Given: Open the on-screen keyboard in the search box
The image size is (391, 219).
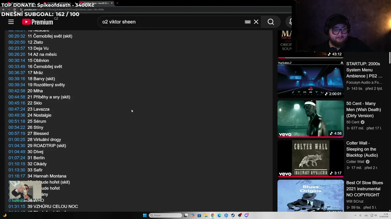Looking at the screenshot, I should click(248, 22).
